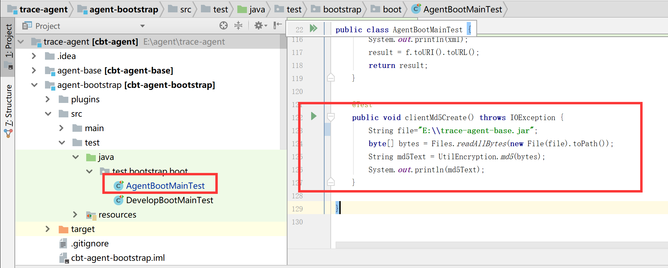Click line number 129 in the gutter
The width and height of the screenshot is (668, 268).
click(297, 209)
